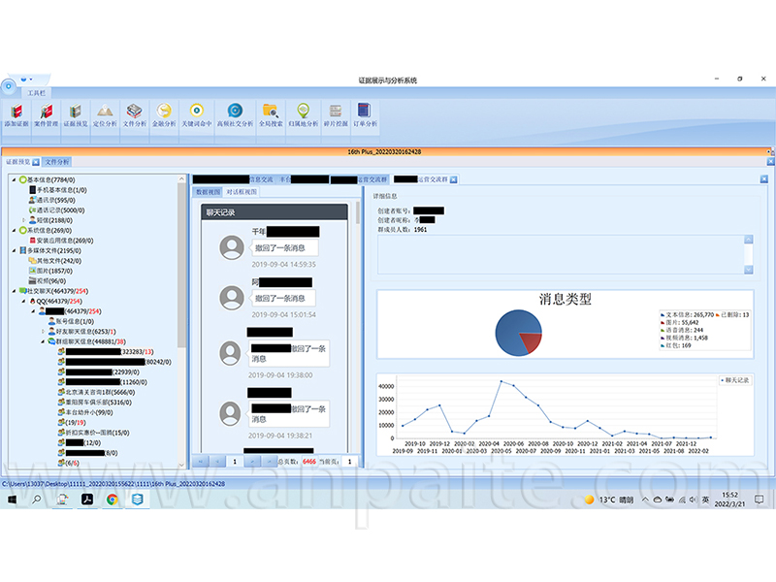Screen dimensions: 776x582
Task: Open 关键词命中 analysis
Action: pyautogui.click(x=196, y=114)
